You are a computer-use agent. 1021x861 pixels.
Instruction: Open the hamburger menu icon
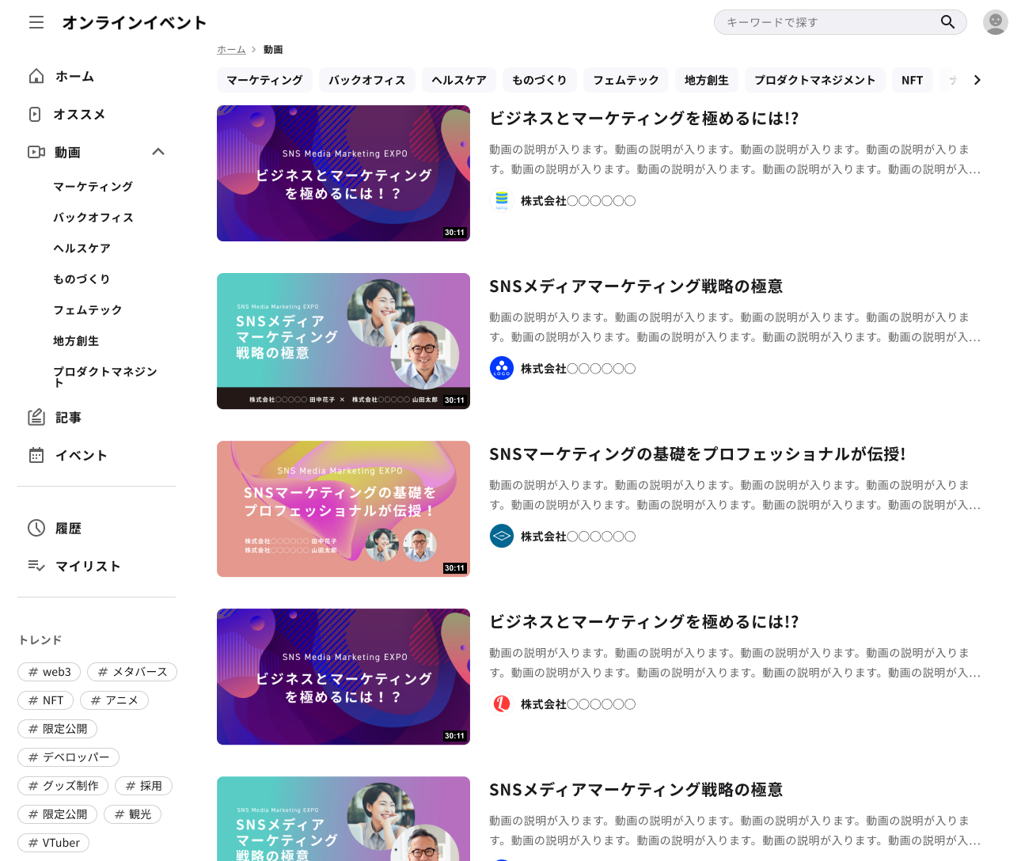36,22
